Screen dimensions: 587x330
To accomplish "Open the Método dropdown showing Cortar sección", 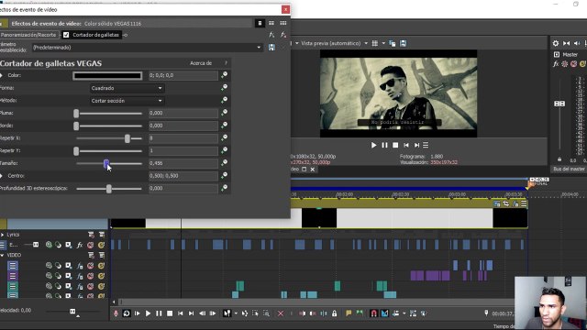I will (127, 101).
